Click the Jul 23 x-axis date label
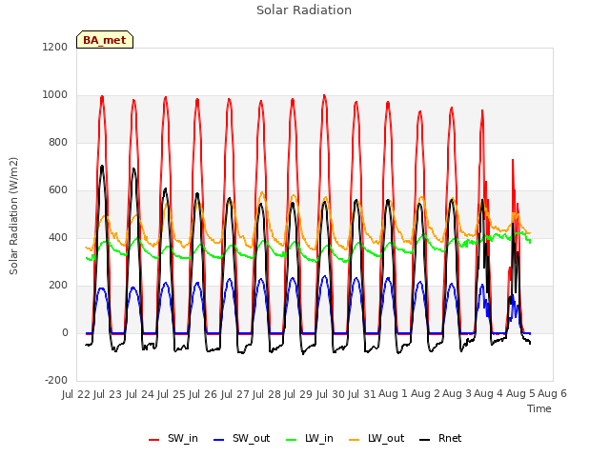This screenshot has height=457, width=610. 108,394
